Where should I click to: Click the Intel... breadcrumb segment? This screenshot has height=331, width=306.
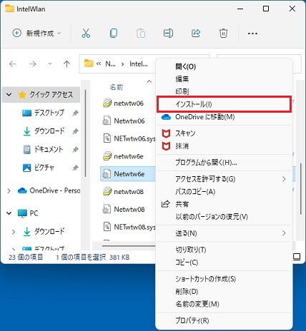(139, 63)
